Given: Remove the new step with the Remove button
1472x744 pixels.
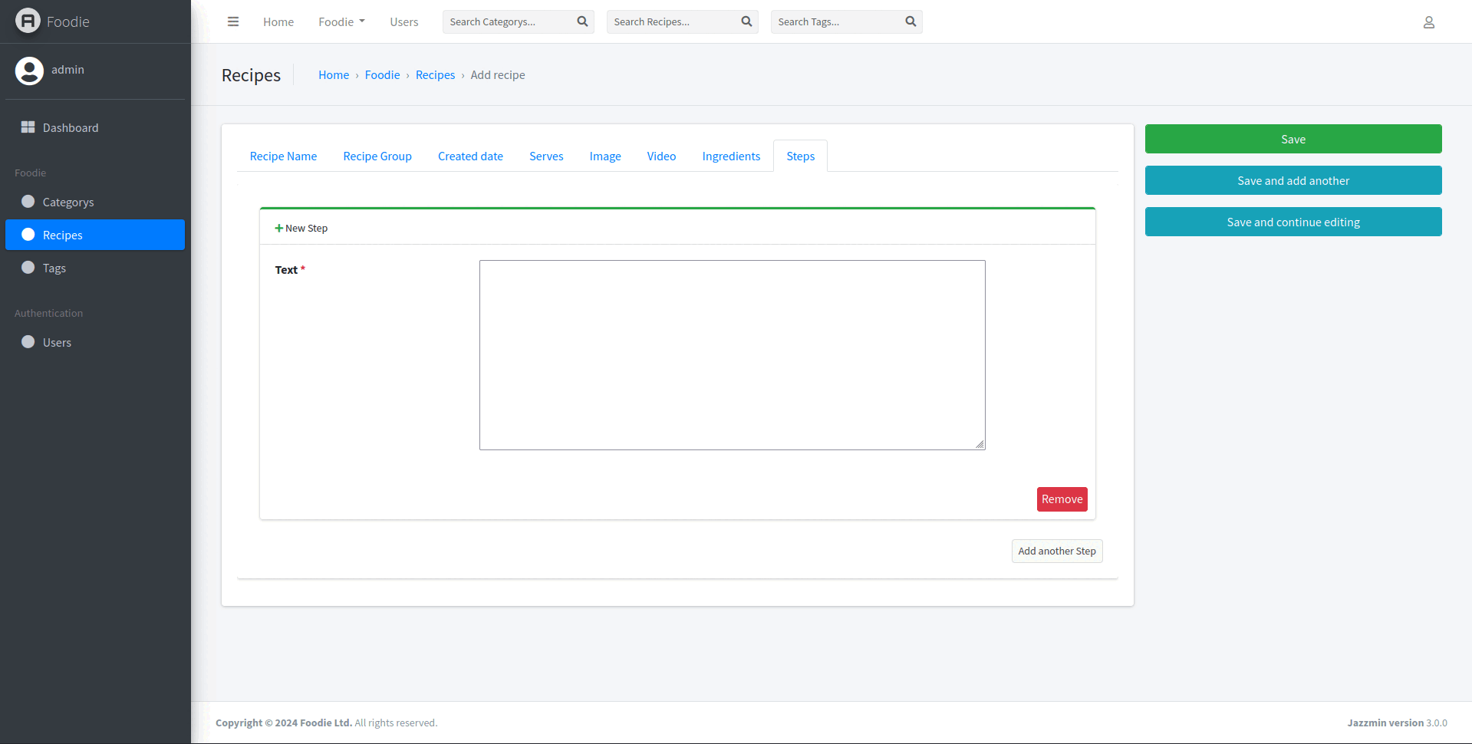Looking at the screenshot, I should pos(1062,499).
